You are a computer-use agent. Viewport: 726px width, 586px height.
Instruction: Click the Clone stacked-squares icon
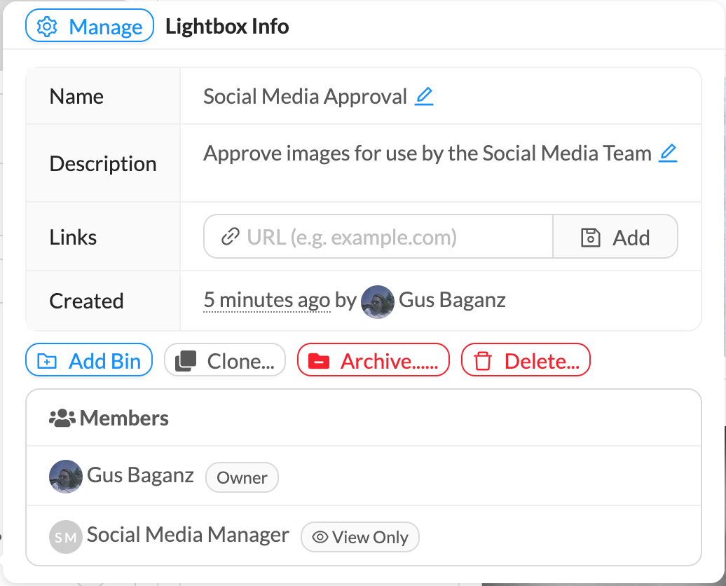point(185,361)
